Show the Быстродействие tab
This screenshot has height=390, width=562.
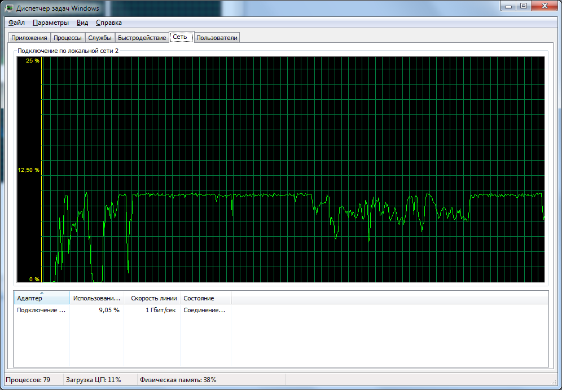(142, 38)
